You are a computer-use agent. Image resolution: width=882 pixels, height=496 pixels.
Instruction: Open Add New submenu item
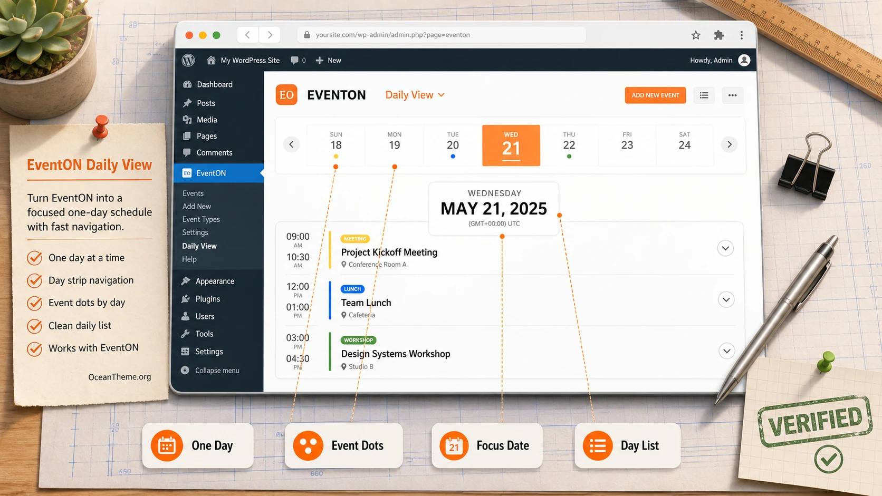[197, 206]
